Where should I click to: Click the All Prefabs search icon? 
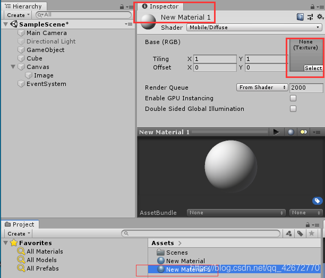(21, 268)
